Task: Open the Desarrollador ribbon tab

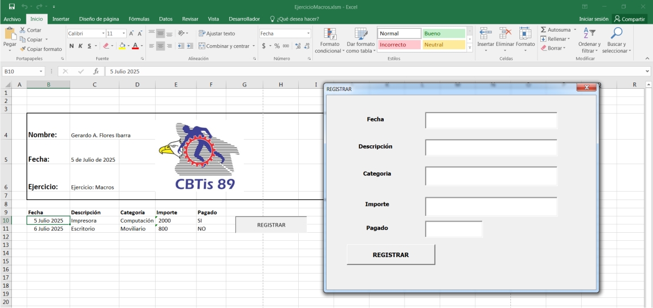Action: (244, 19)
